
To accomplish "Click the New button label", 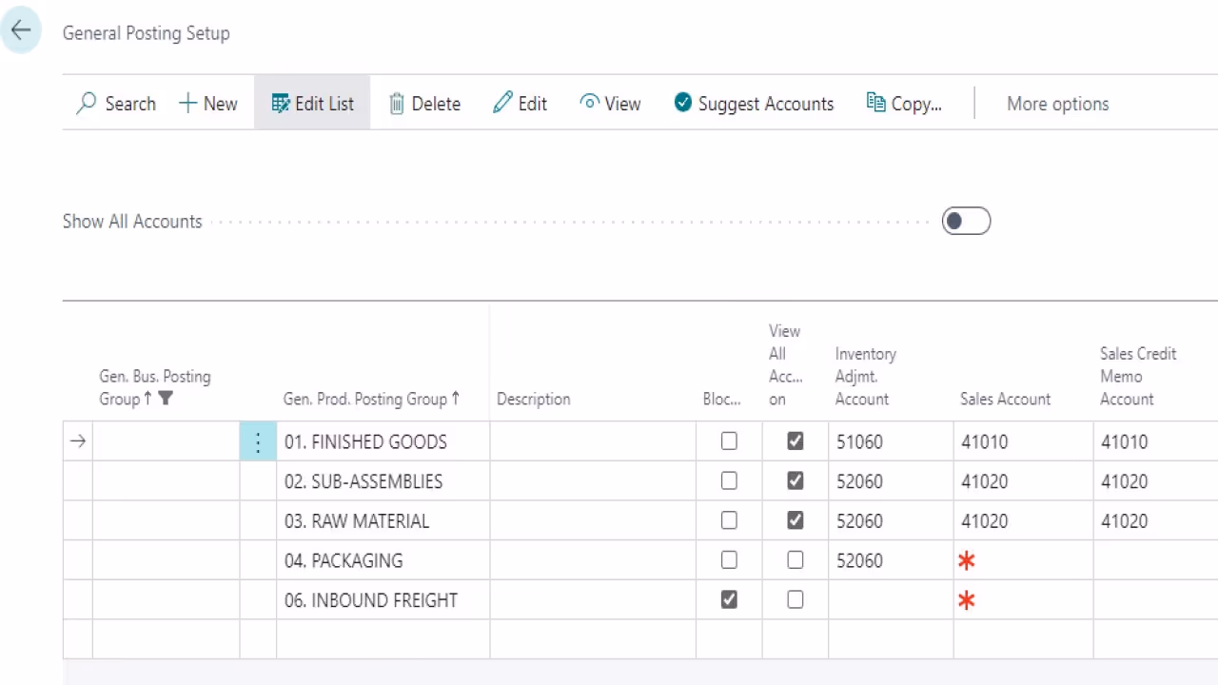I will (220, 104).
